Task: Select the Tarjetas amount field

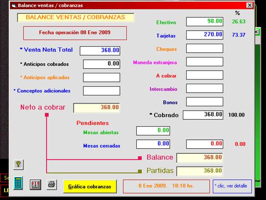Action: pos(204,35)
